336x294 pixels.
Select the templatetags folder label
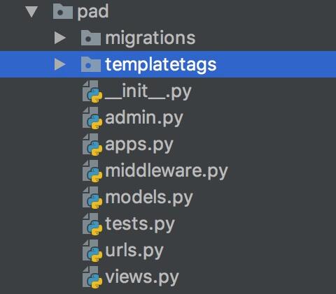tap(161, 65)
